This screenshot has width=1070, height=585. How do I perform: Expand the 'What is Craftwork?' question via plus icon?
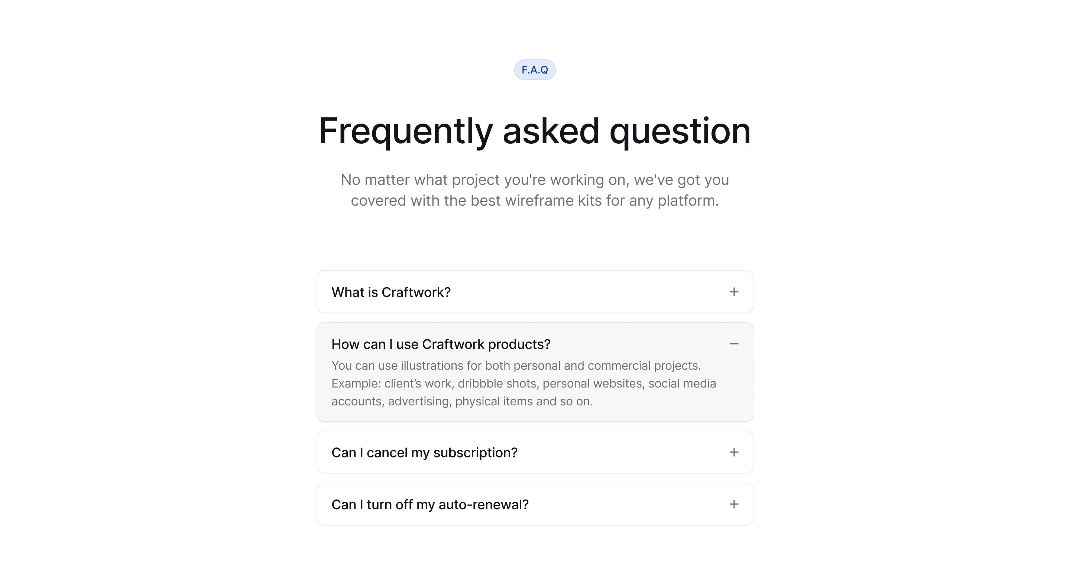pyautogui.click(x=735, y=292)
